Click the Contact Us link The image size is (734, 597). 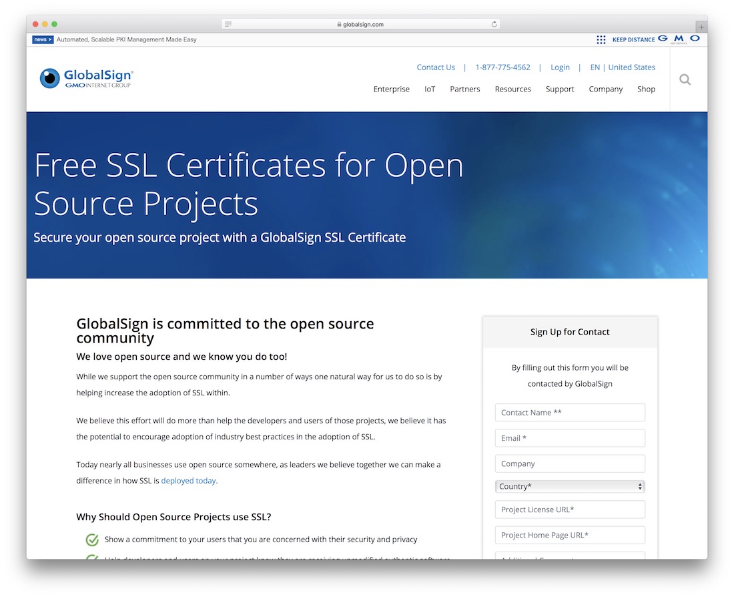tap(436, 67)
